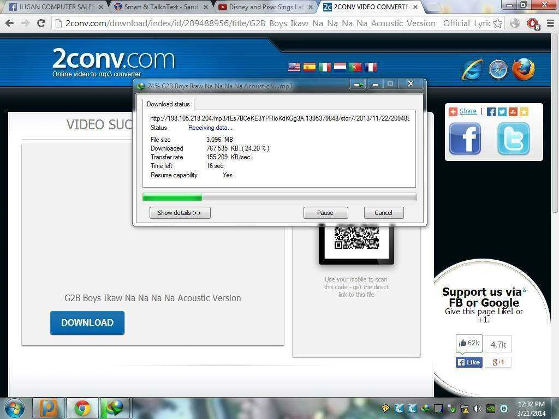Select the 2CONV VIDEO CONVERTER tab
Image resolution: width=559 pixels, height=419 pixels.
point(371,7)
